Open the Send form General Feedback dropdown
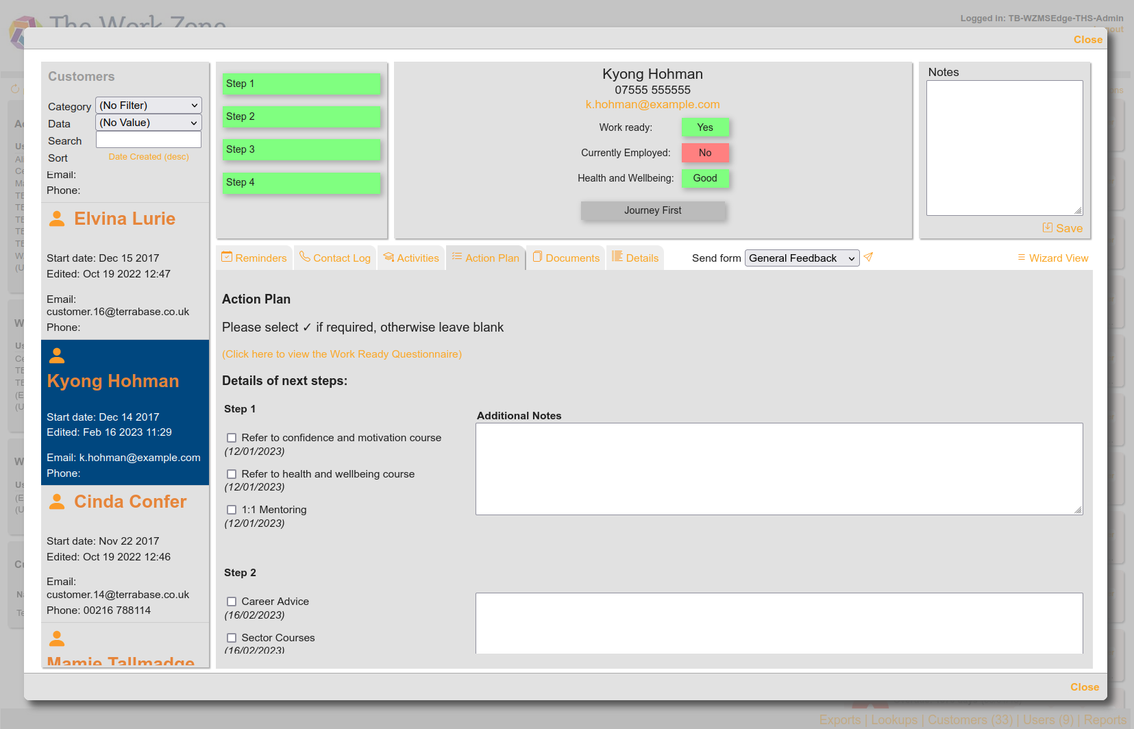Viewport: 1134px width, 729px height. (801, 258)
